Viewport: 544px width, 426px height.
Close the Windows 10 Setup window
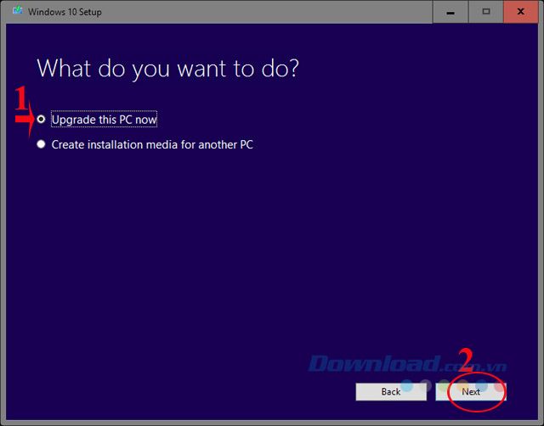point(521,12)
